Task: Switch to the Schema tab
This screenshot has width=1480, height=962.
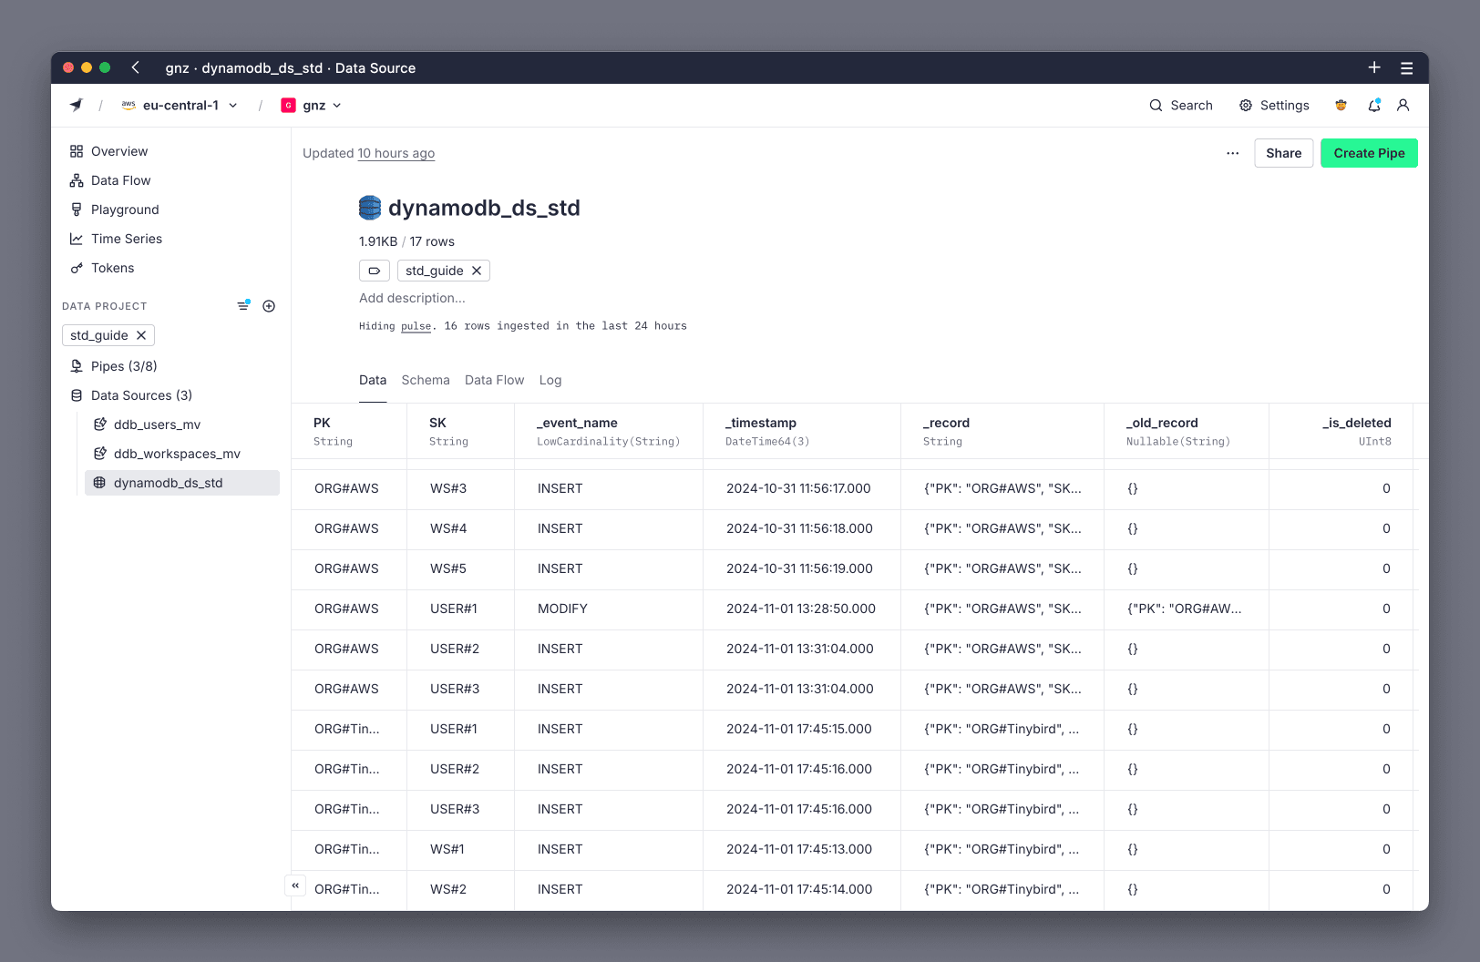Action: click(426, 380)
